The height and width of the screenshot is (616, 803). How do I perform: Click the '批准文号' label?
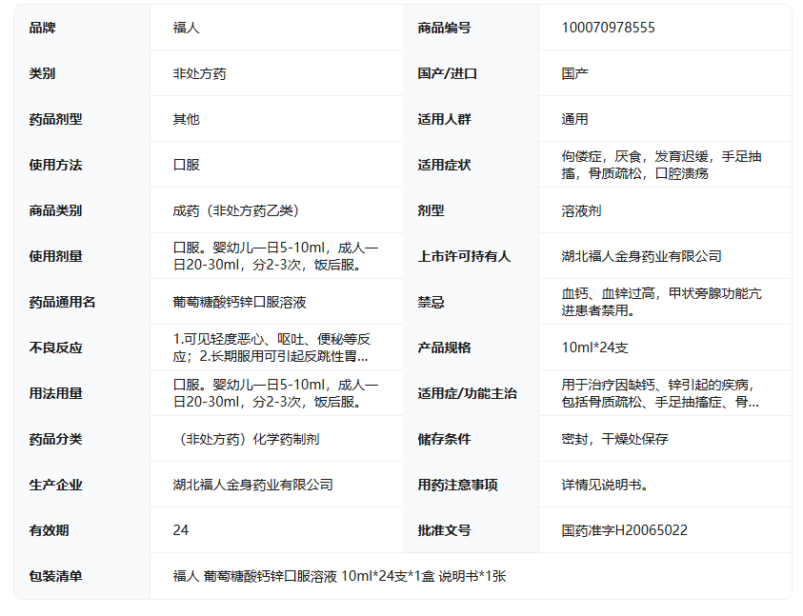[444, 530]
